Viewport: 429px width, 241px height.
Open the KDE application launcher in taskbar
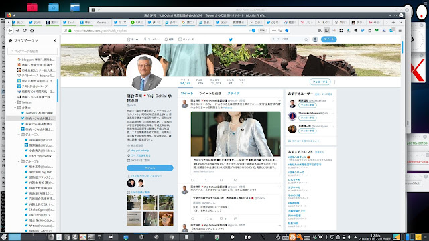pos(3,237)
